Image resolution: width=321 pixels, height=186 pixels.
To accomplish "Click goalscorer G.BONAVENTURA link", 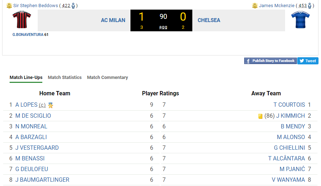I will coord(28,35).
